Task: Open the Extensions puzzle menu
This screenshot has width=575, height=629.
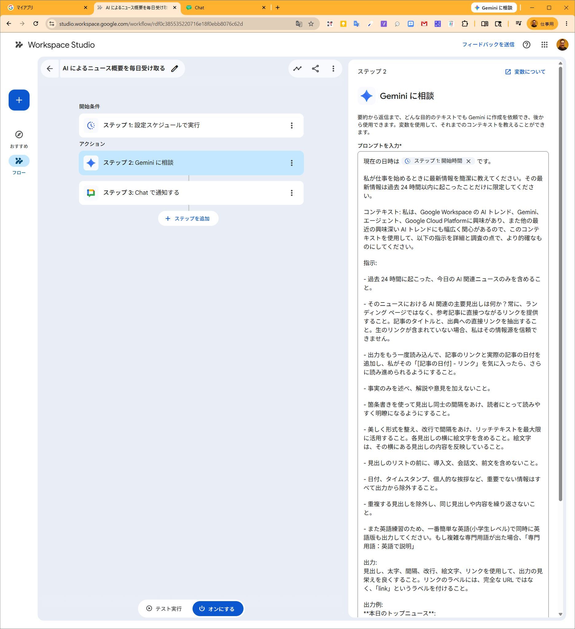Action: pos(465,24)
